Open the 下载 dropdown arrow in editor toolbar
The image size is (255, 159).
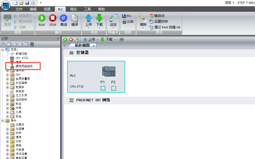pos(115,40)
